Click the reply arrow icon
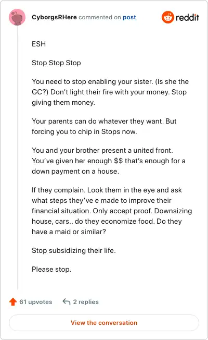208x340 pixels. [x=67, y=301]
